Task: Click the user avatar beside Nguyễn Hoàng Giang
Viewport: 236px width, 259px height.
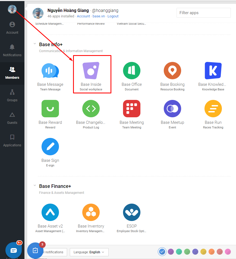Action: [38, 13]
